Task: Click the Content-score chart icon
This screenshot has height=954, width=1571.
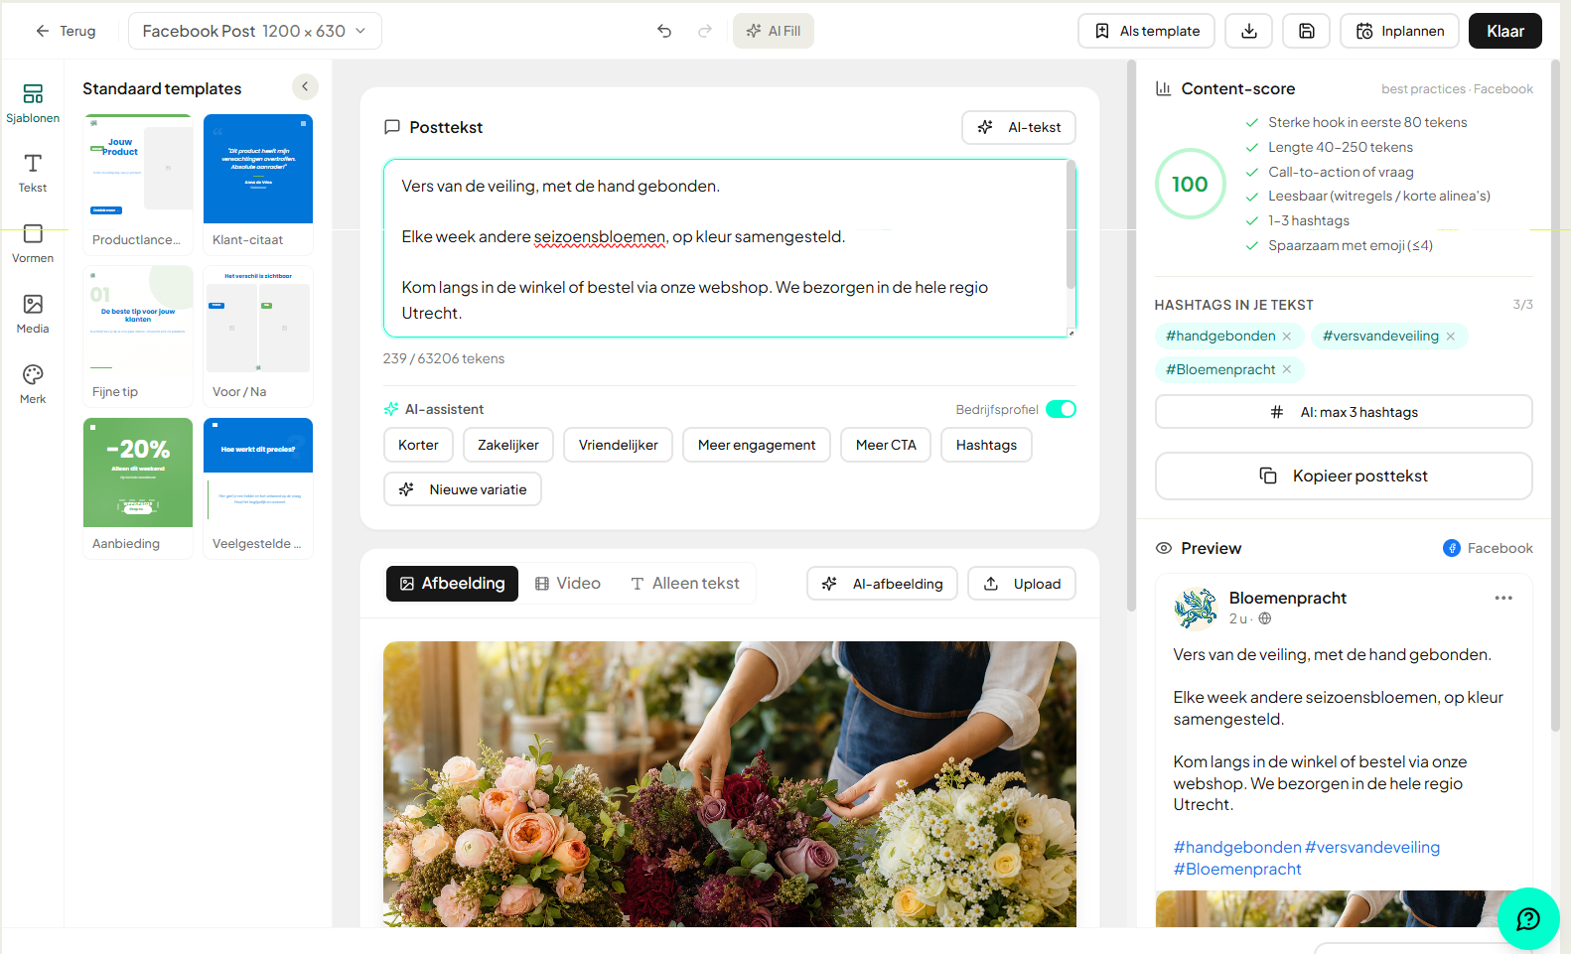Action: 1164,88
